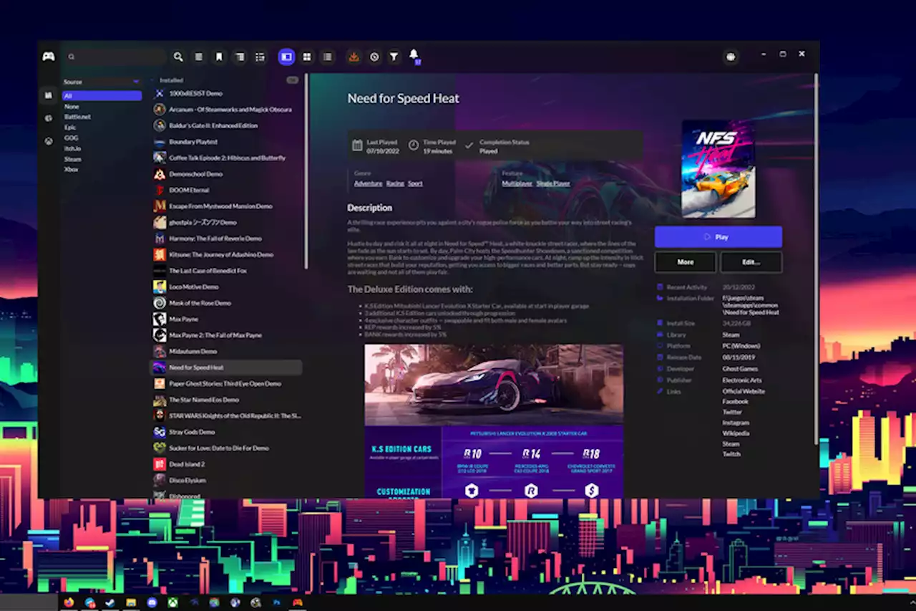This screenshot has width=916, height=611.
Task: Select the None source filter
Action: pos(71,106)
